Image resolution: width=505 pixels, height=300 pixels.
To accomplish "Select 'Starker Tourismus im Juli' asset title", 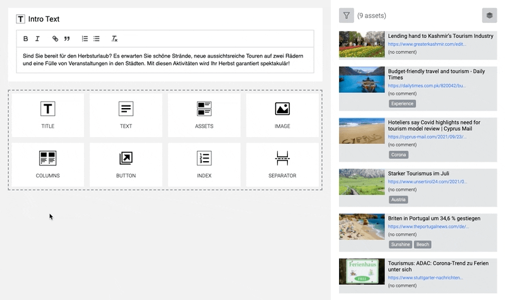I will tap(419, 173).
